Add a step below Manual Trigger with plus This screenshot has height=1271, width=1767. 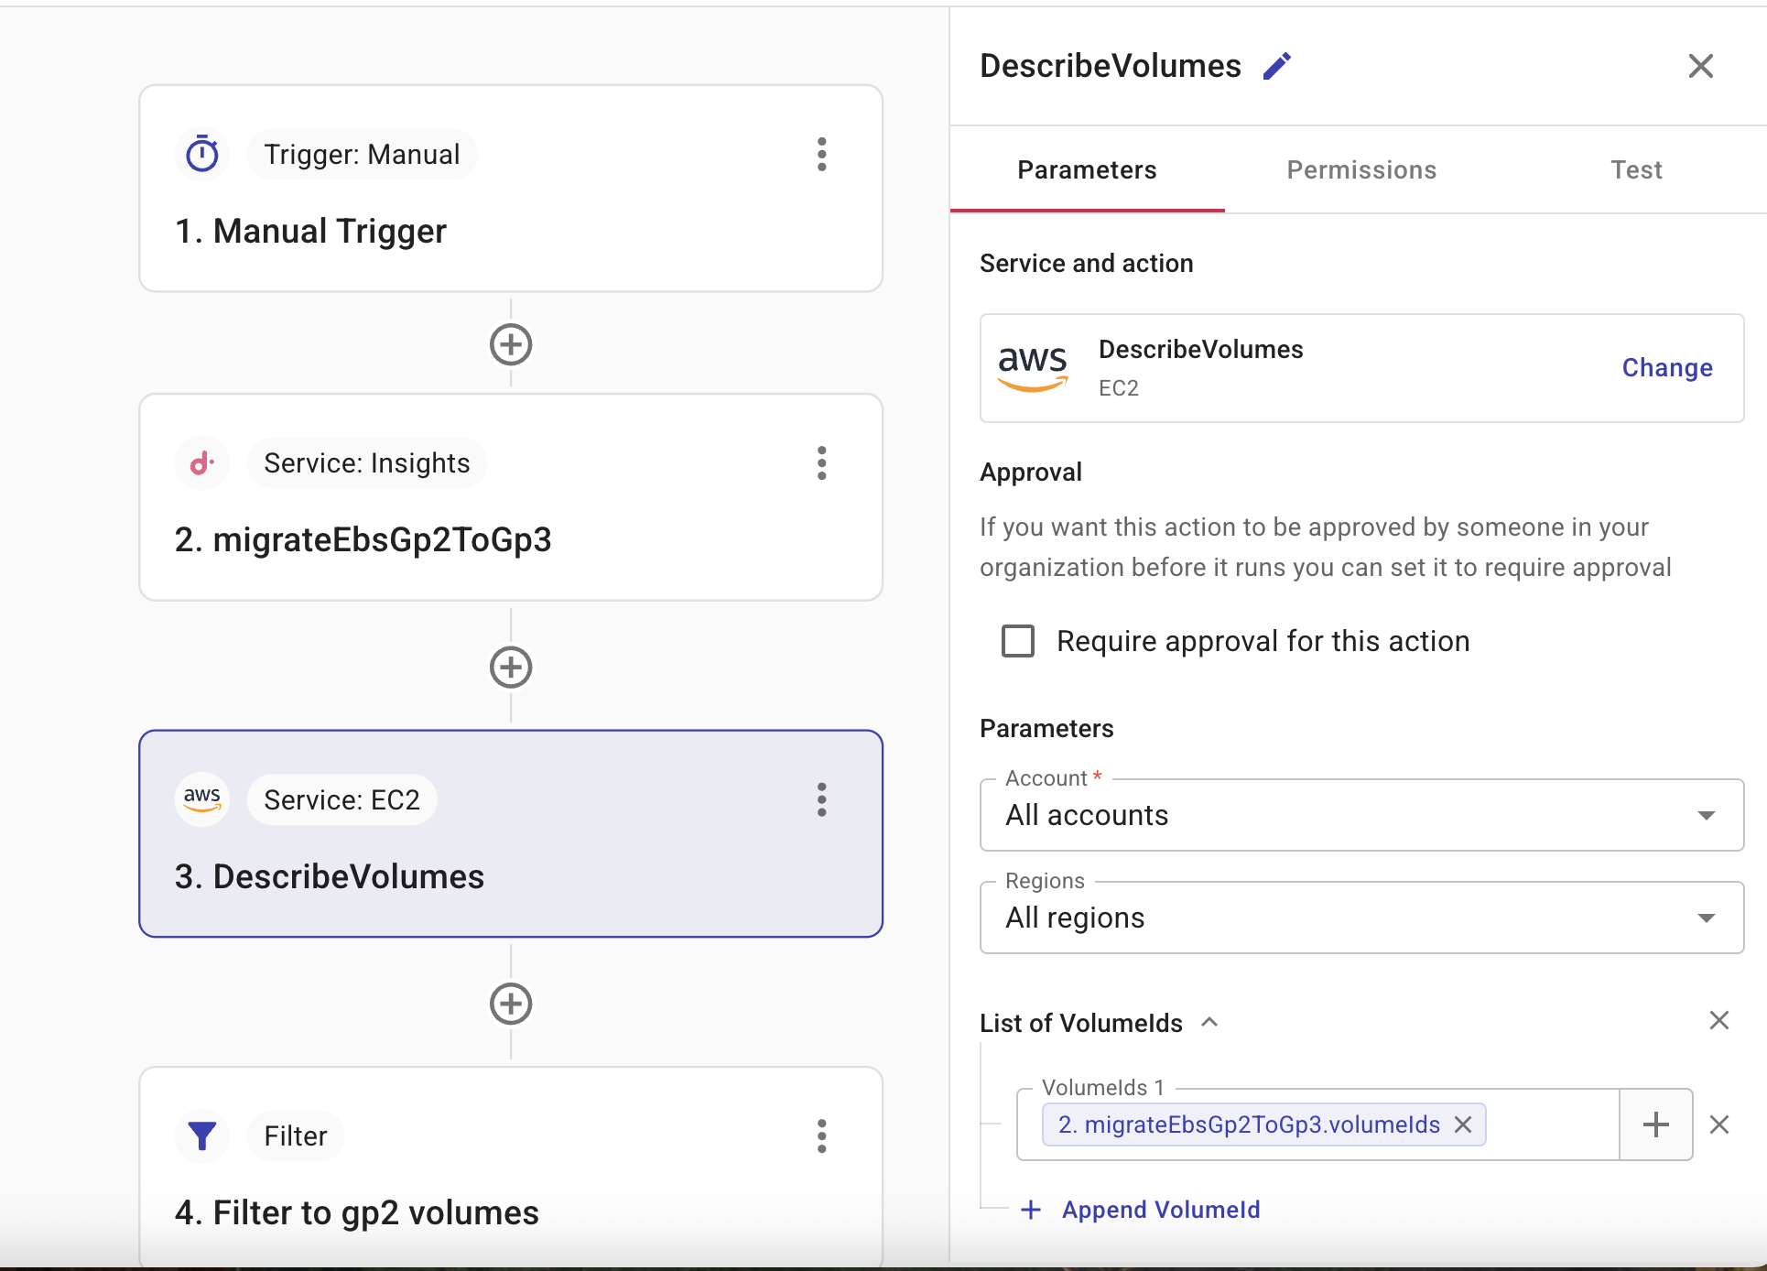[511, 345]
